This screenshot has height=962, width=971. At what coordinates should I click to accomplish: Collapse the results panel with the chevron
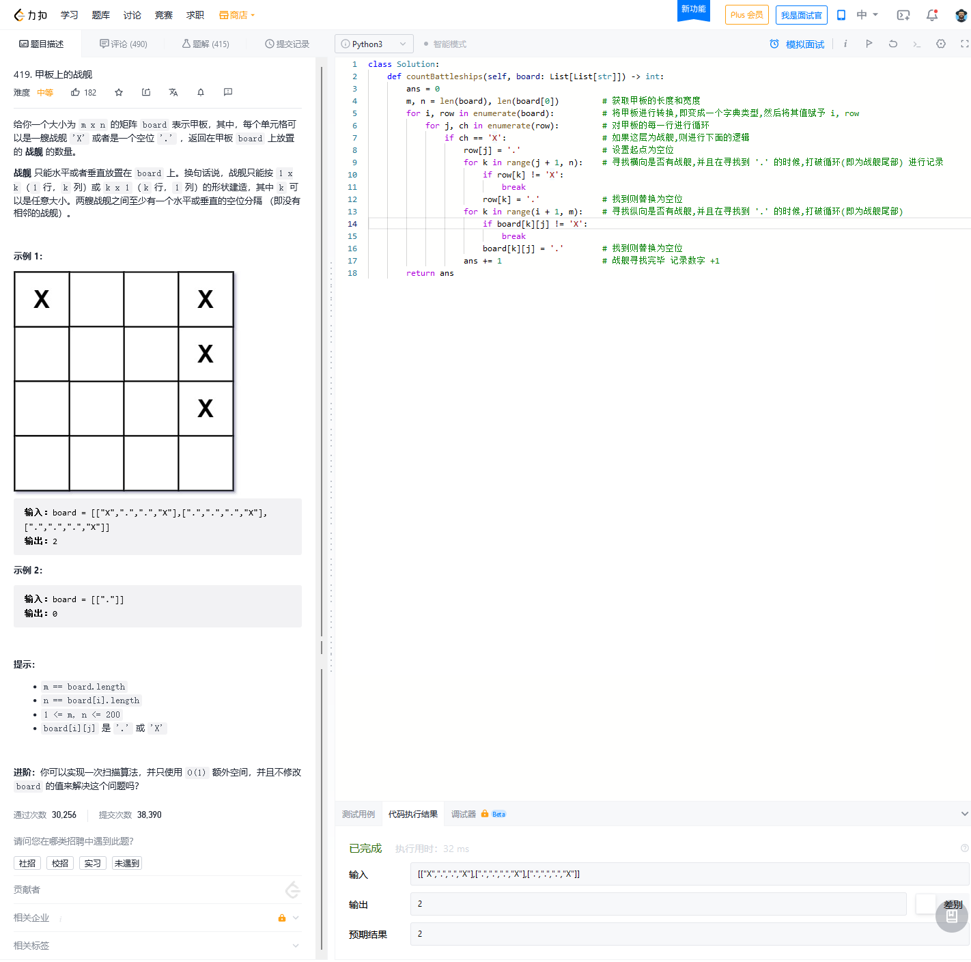(x=964, y=814)
